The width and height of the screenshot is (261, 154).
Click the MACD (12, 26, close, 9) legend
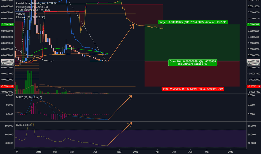coord(29,97)
